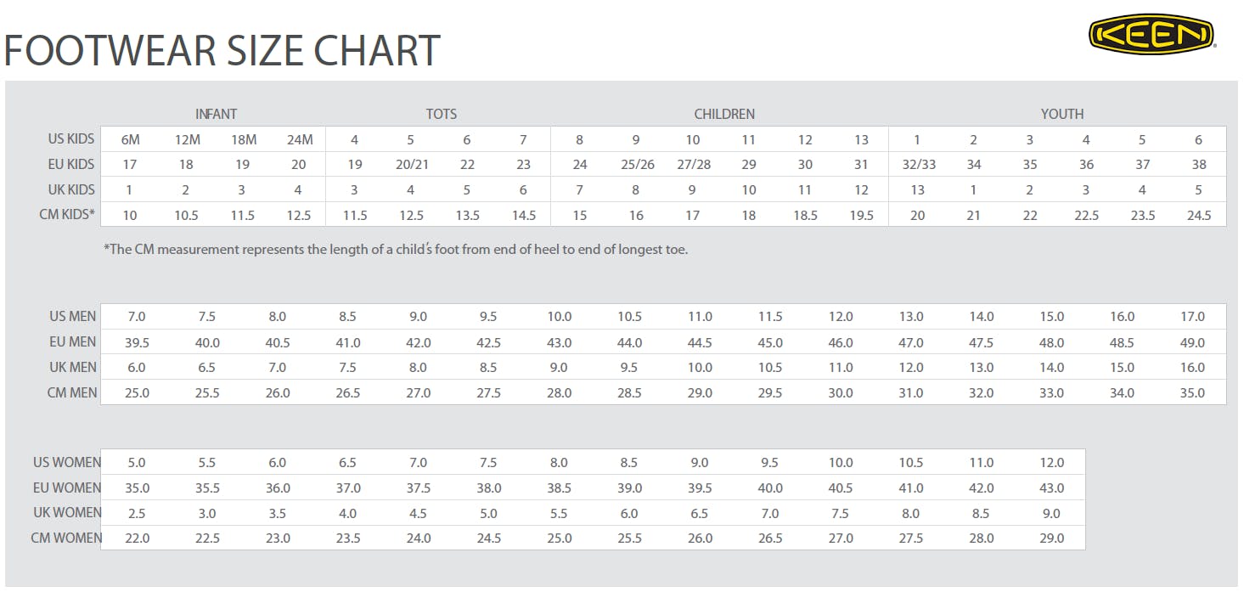Click the FOOTWEAR SIZE CHART title
The height and width of the screenshot is (592, 1244).
222,51
